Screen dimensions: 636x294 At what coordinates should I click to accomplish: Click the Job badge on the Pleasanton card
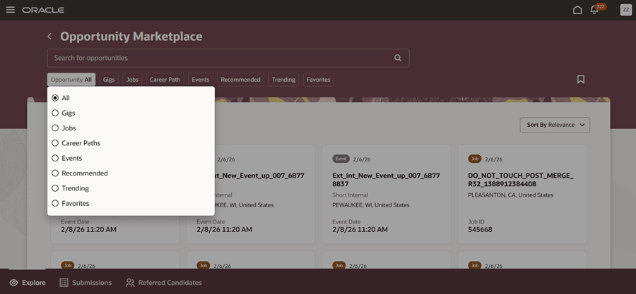click(475, 159)
